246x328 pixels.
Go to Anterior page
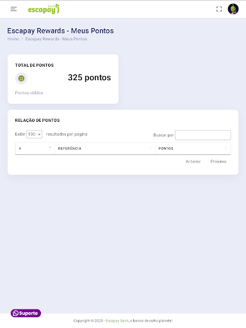(193, 161)
